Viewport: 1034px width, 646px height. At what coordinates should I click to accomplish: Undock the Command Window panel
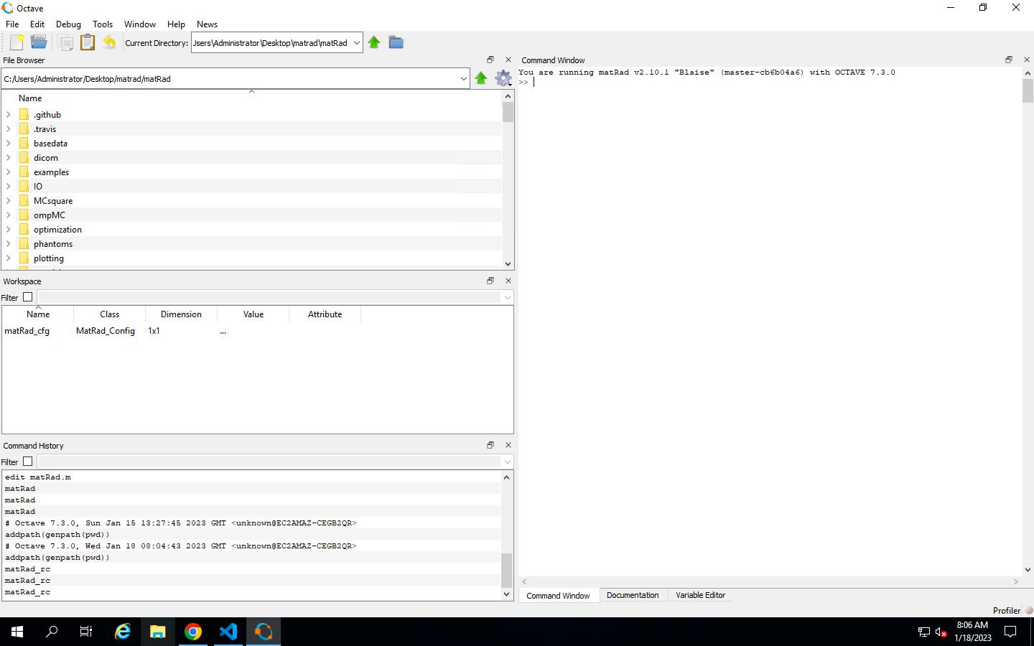[1008, 60]
